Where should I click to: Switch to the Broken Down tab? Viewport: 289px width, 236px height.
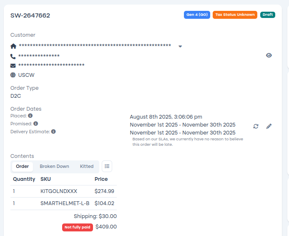point(54,166)
